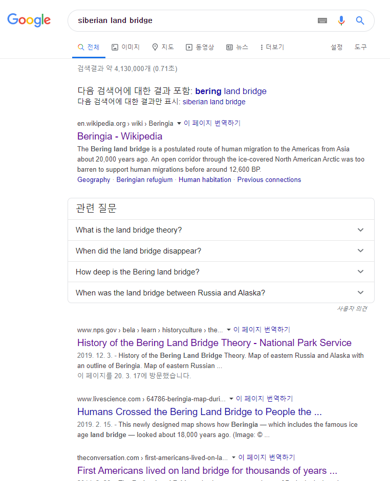Translate the theconversation.com page link
The width and height of the screenshot is (390, 481).
(267, 457)
